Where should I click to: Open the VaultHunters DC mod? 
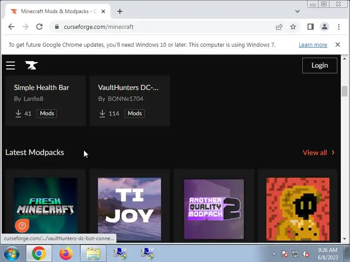pyautogui.click(x=128, y=88)
